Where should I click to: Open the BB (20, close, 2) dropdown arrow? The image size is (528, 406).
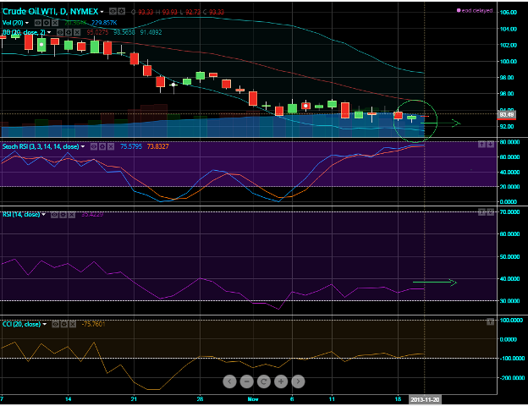pyautogui.click(x=50, y=32)
